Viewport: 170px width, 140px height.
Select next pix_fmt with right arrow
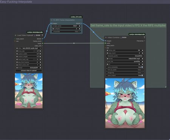click(142, 61)
